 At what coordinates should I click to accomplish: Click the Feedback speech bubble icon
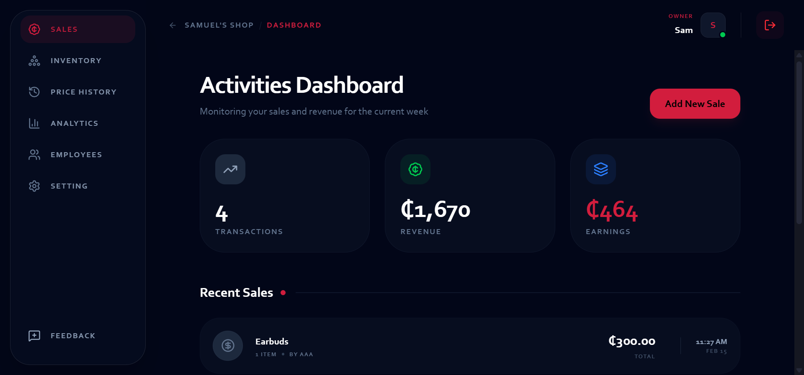tap(33, 335)
